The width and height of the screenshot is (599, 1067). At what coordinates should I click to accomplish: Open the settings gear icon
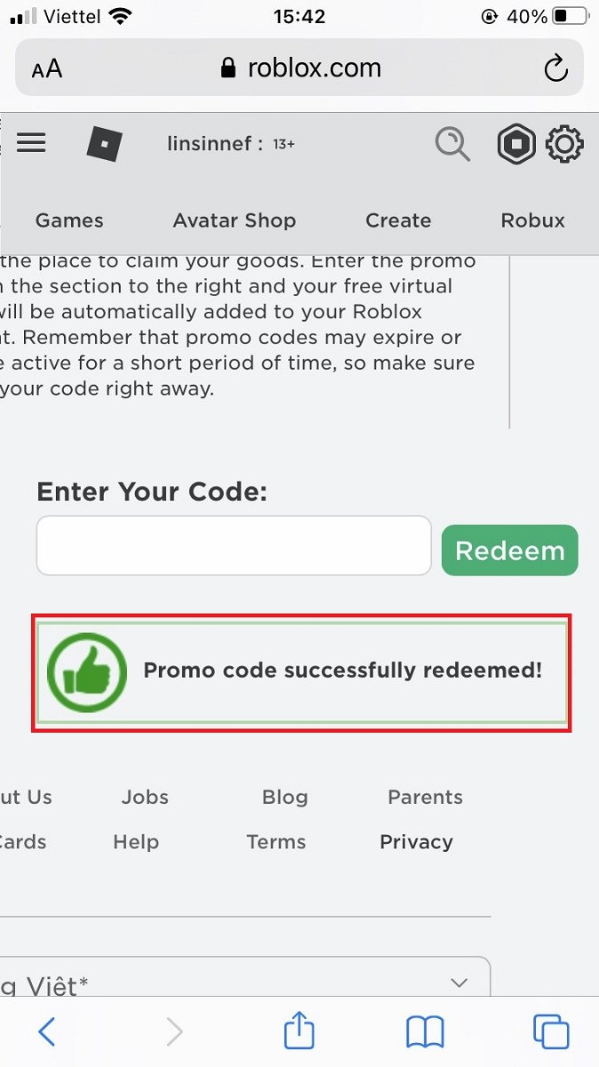click(x=564, y=144)
